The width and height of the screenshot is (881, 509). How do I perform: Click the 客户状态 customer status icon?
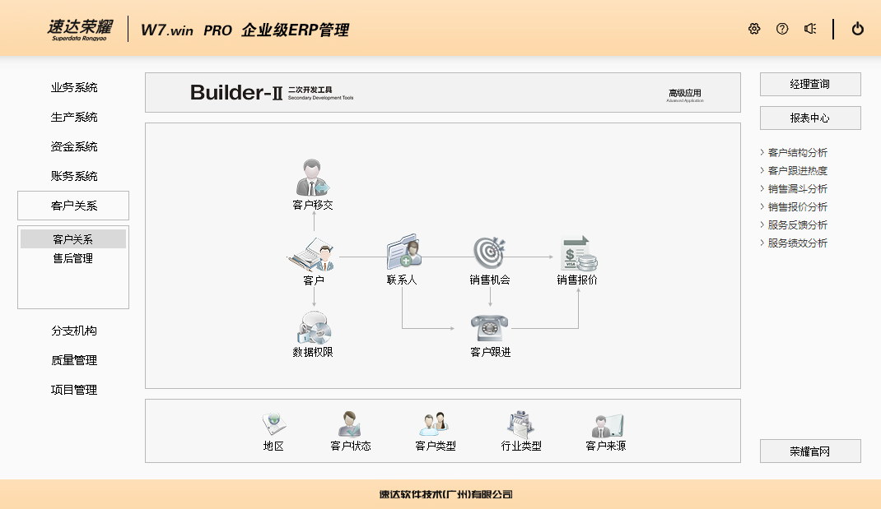350,424
